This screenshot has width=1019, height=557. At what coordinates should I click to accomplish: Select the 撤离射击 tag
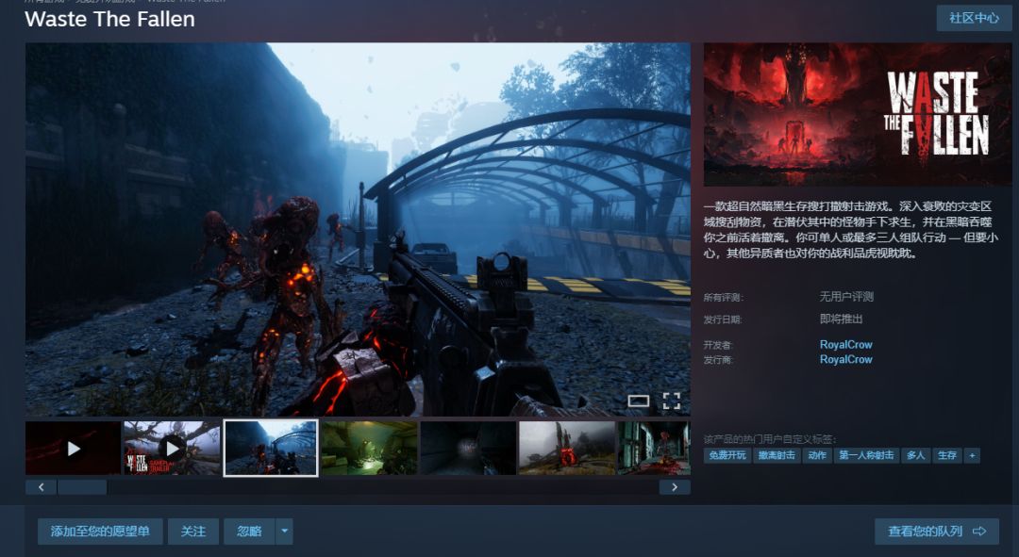pyautogui.click(x=777, y=455)
